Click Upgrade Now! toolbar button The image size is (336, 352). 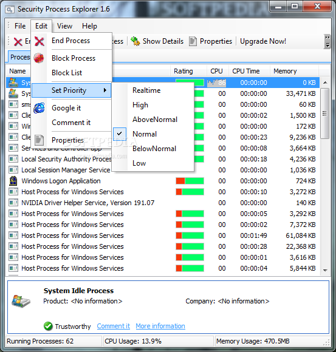(263, 41)
